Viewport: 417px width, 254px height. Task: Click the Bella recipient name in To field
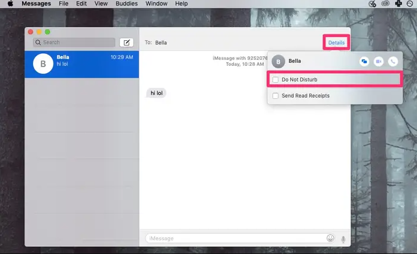click(161, 43)
